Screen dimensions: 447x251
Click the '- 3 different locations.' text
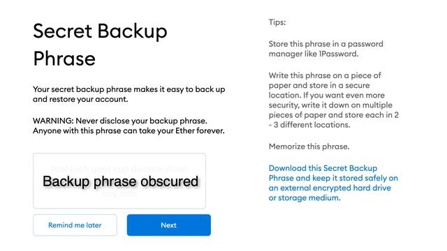click(x=309, y=125)
